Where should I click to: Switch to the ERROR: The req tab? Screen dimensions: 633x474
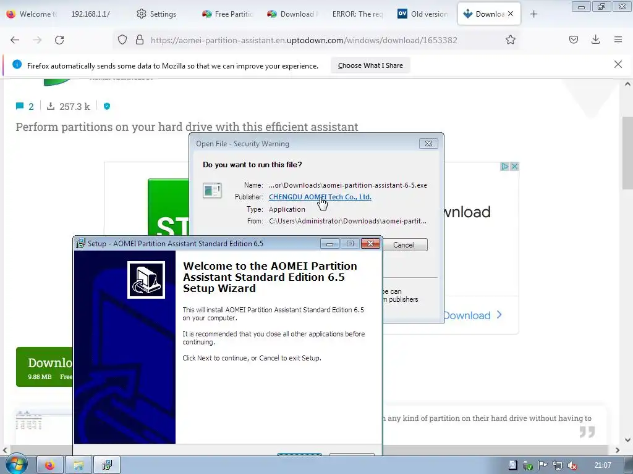(x=358, y=14)
